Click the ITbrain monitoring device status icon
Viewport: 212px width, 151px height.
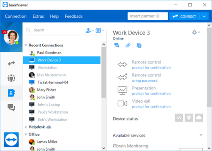pyautogui.click(x=179, y=118)
